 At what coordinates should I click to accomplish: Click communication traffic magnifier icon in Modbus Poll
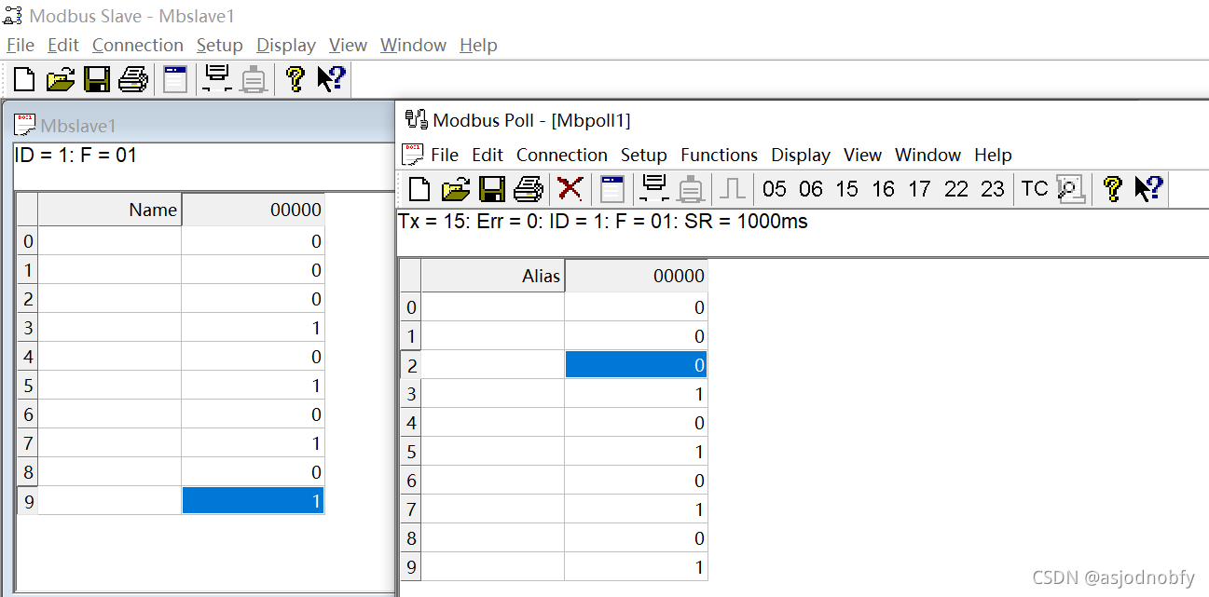click(x=1071, y=189)
